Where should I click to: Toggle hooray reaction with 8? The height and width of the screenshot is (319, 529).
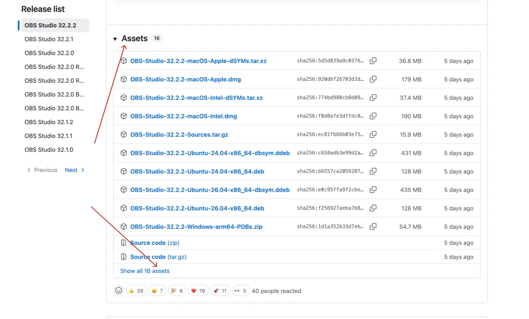point(177,291)
